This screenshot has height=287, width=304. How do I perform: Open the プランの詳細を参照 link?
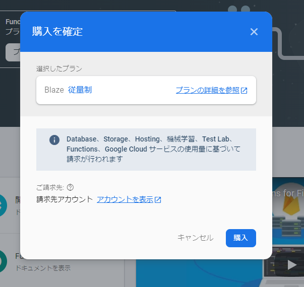coord(207,90)
